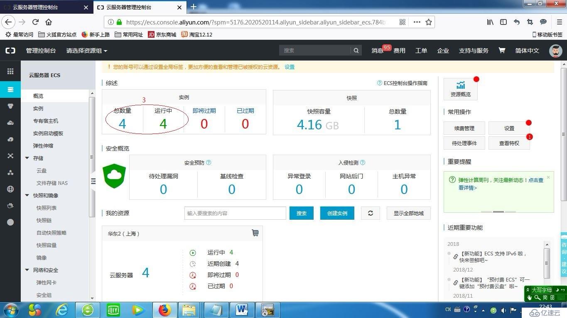Reload the page in Firefox
The height and width of the screenshot is (318, 567).
[35, 22]
